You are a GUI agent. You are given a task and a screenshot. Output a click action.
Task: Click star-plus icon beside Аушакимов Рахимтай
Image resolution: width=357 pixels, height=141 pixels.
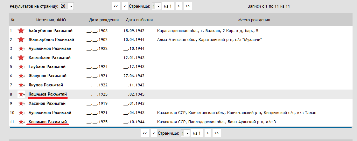tap(22, 49)
